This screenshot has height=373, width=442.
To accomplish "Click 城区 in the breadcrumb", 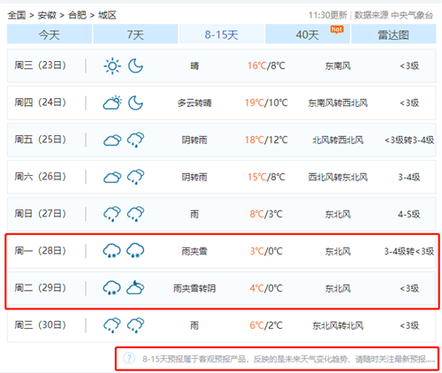I will pyautogui.click(x=107, y=15).
